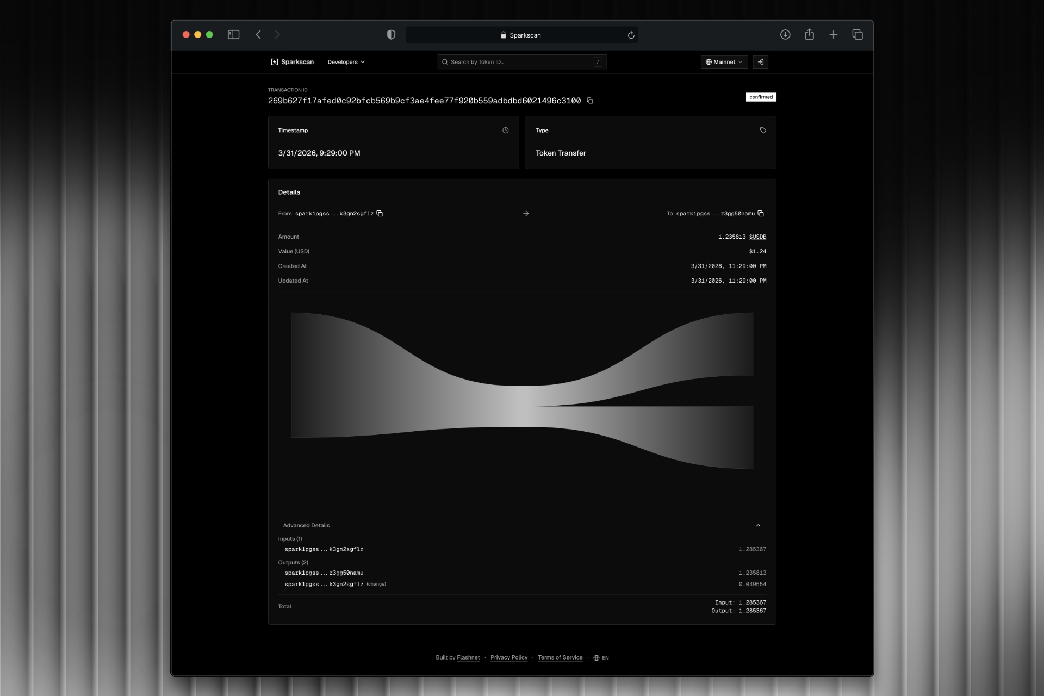
Task: Click the Developers menu item
Action: click(342, 61)
